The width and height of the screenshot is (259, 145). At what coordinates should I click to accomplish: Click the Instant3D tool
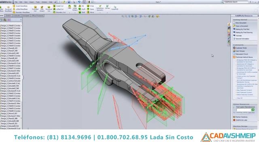pos(115,8)
